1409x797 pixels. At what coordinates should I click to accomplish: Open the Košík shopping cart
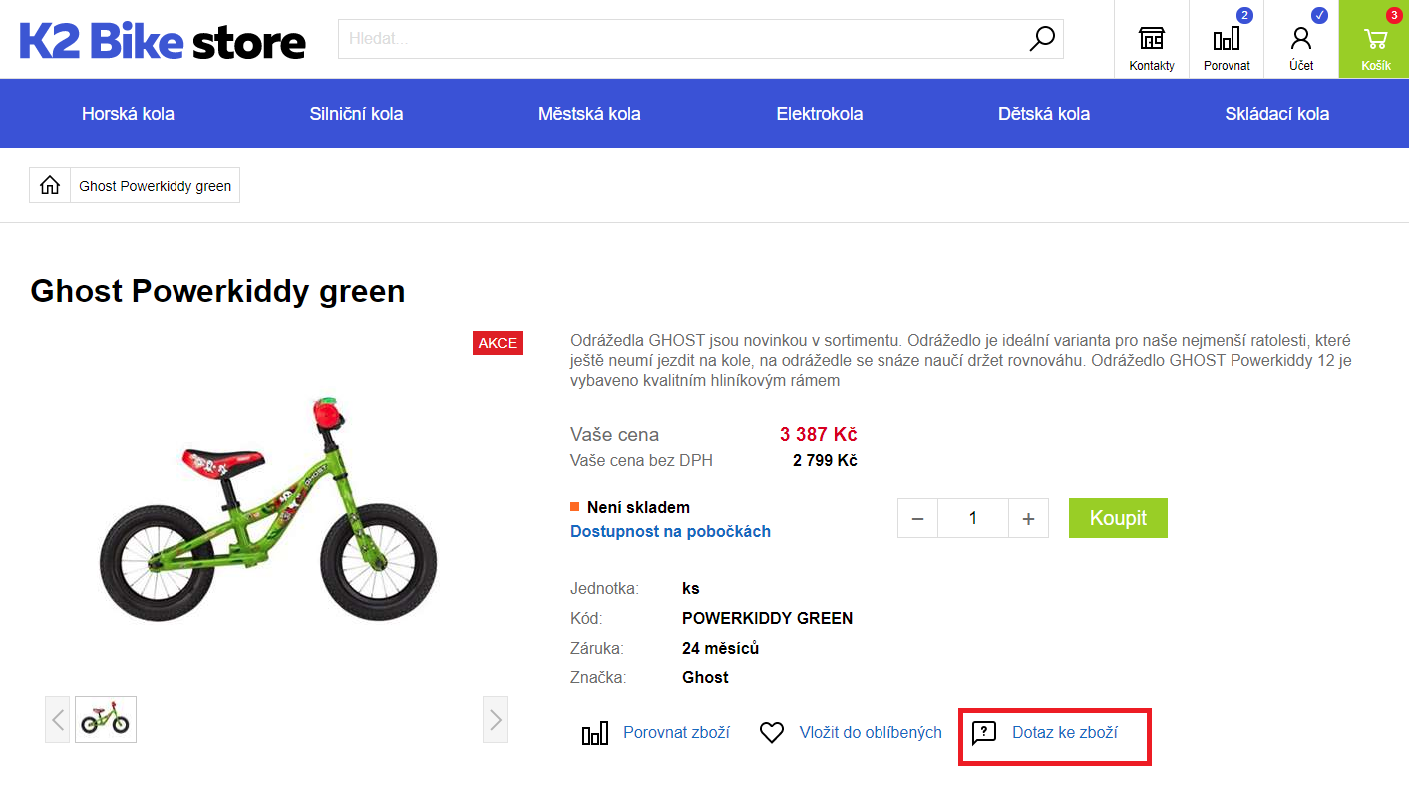[1375, 40]
